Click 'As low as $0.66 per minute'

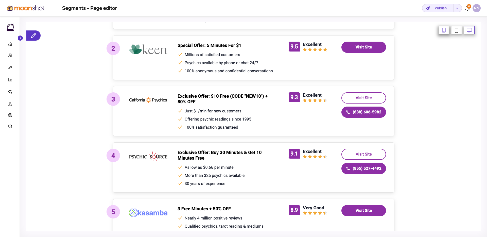pyautogui.click(x=209, y=167)
